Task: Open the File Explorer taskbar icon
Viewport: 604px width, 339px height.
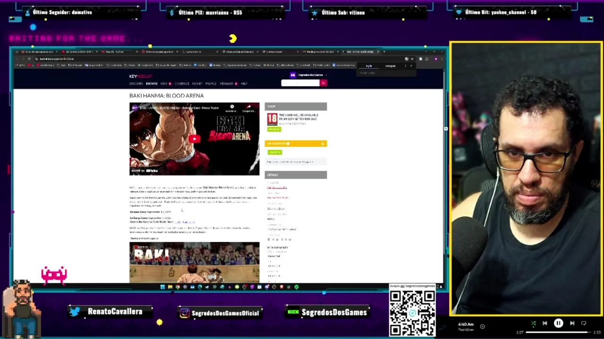Action: click(x=170, y=287)
